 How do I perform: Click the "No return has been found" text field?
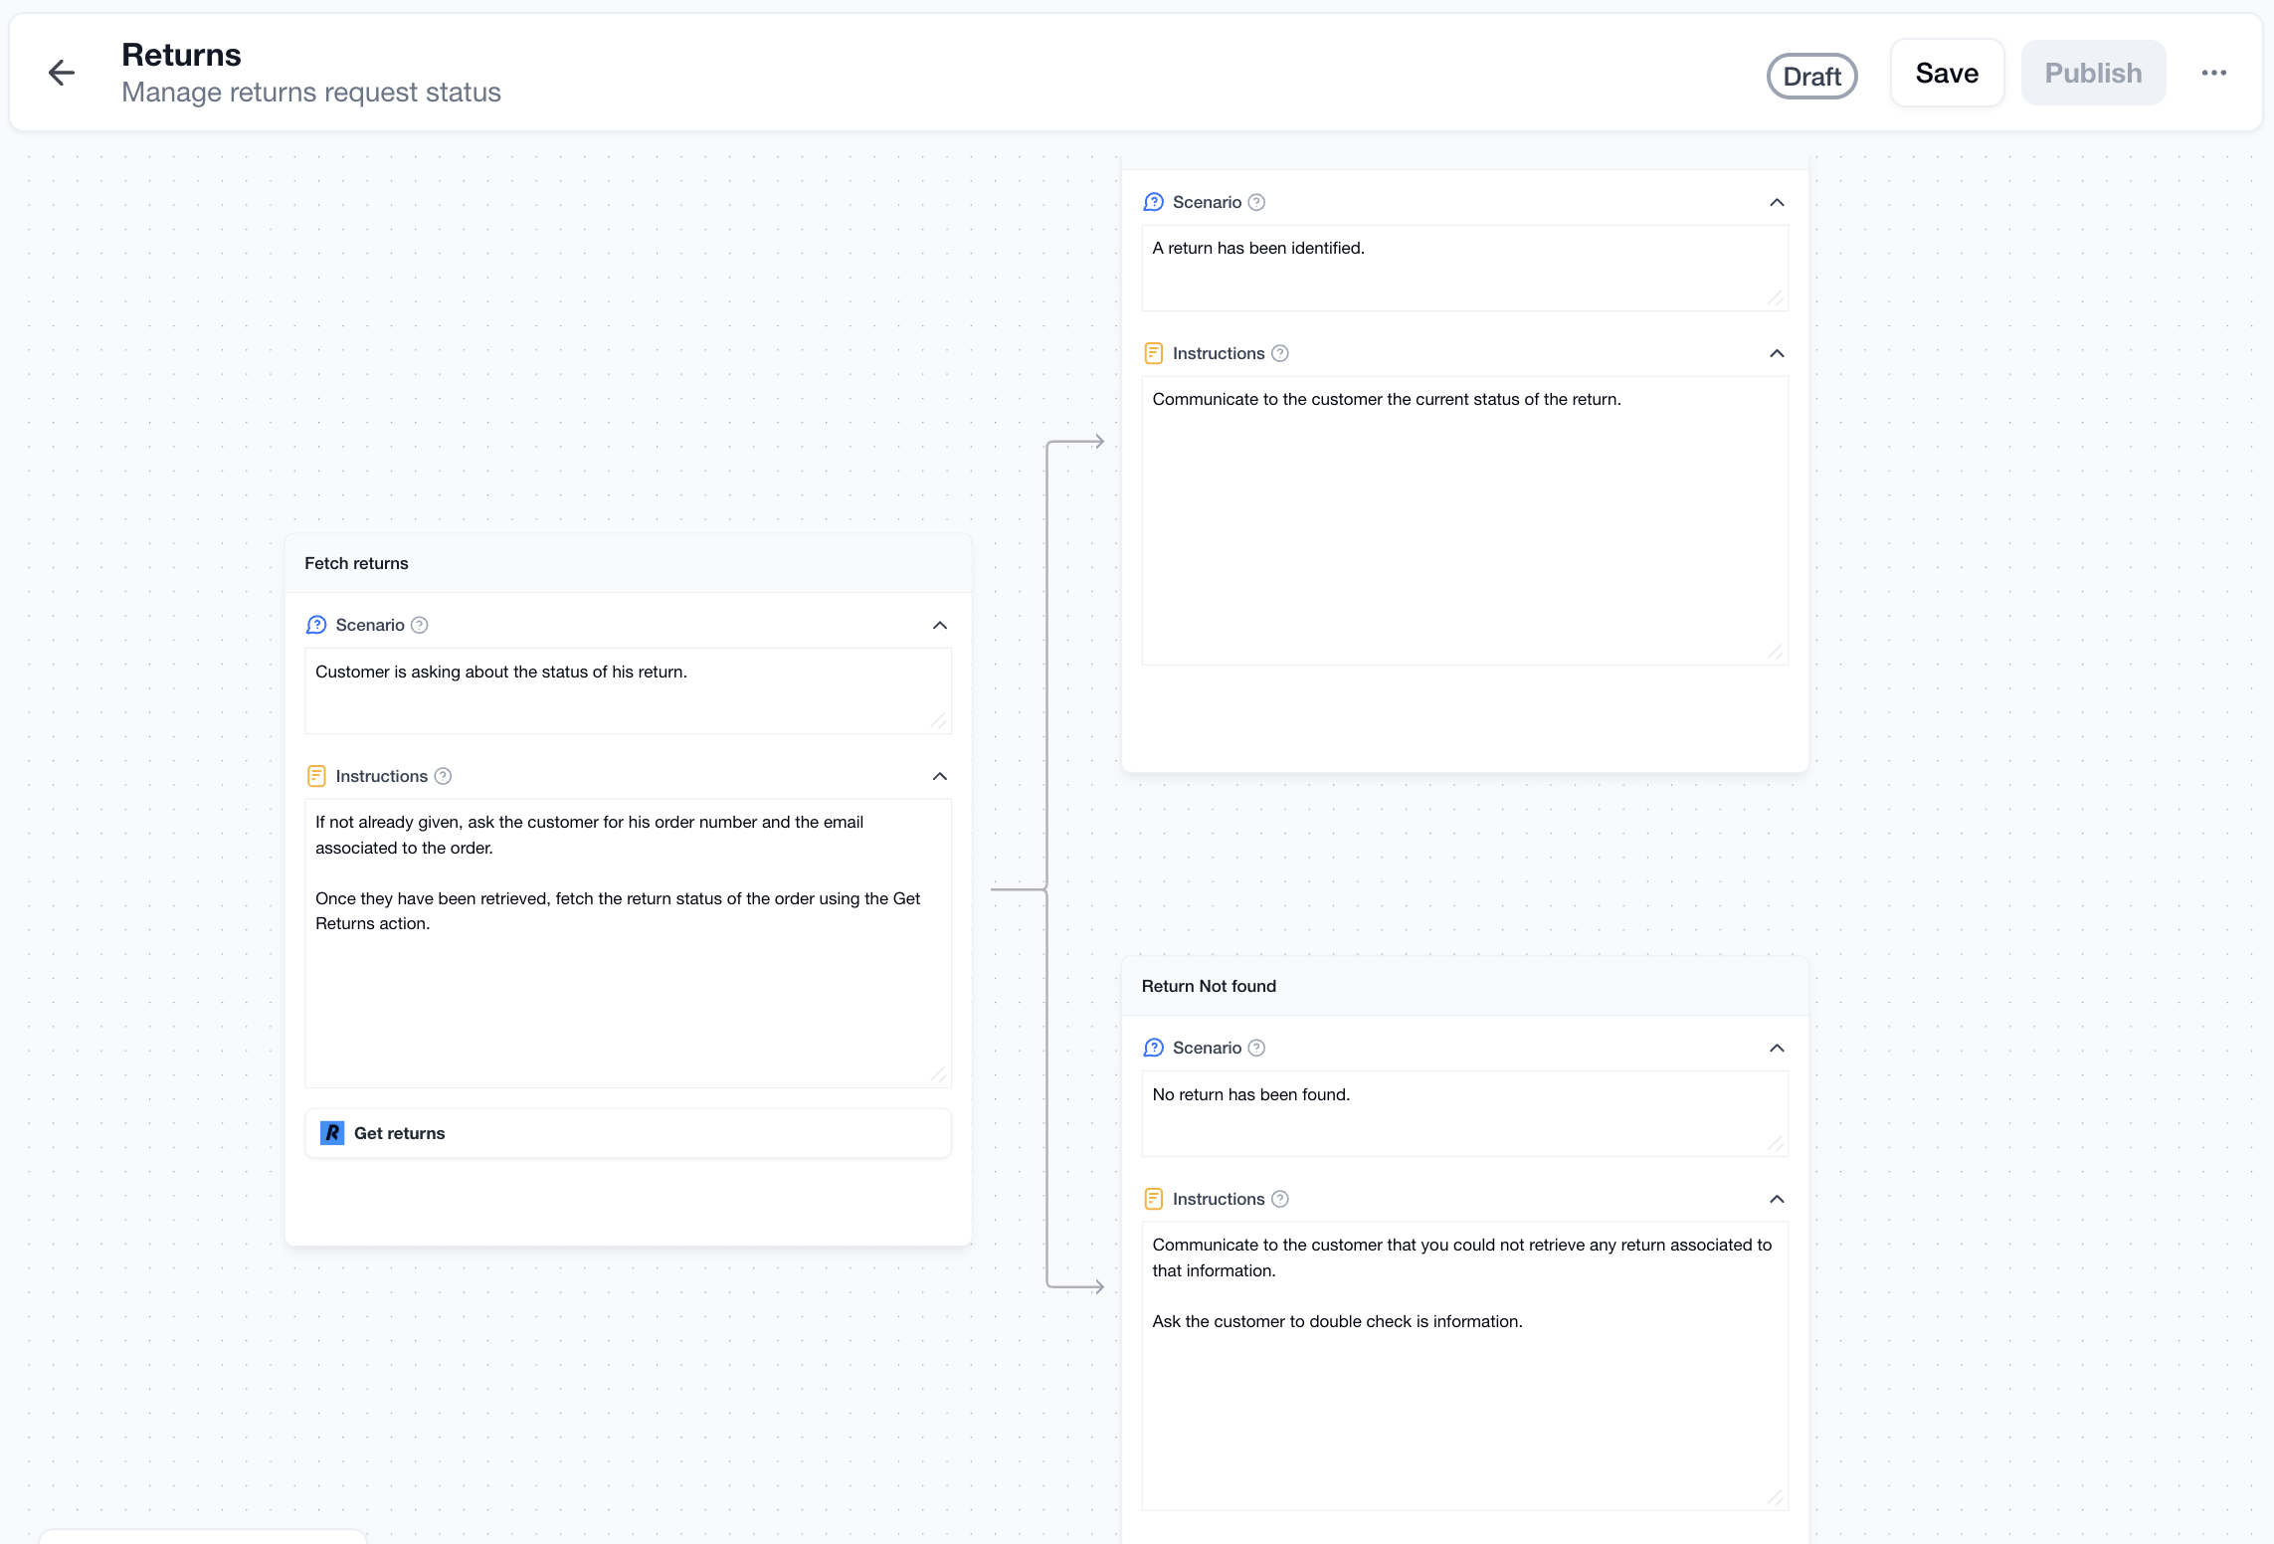point(1464,1113)
